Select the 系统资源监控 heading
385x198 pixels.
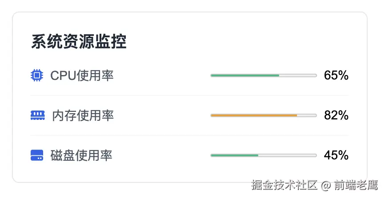coord(79,42)
